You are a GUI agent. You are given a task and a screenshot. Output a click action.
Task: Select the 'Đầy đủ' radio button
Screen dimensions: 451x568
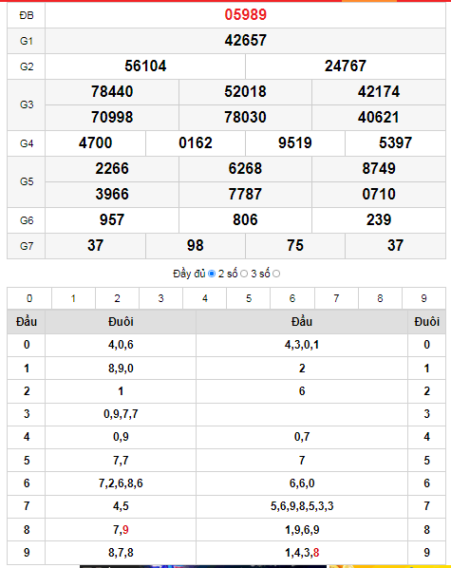tap(212, 274)
